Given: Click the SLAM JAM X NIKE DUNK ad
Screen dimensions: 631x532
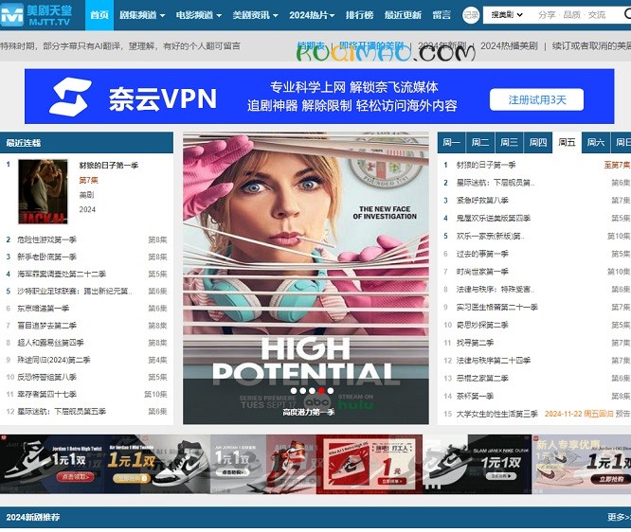Looking at the screenshot, I should click(x=477, y=464).
